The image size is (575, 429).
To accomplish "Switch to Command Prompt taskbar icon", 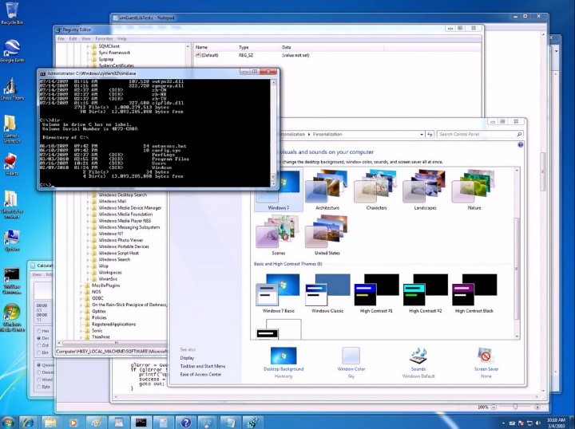I will pos(141,422).
